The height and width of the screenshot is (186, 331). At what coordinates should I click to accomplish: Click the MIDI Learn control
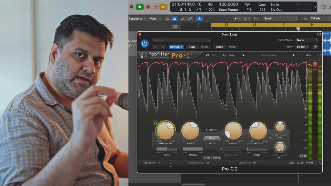[150, 163]
